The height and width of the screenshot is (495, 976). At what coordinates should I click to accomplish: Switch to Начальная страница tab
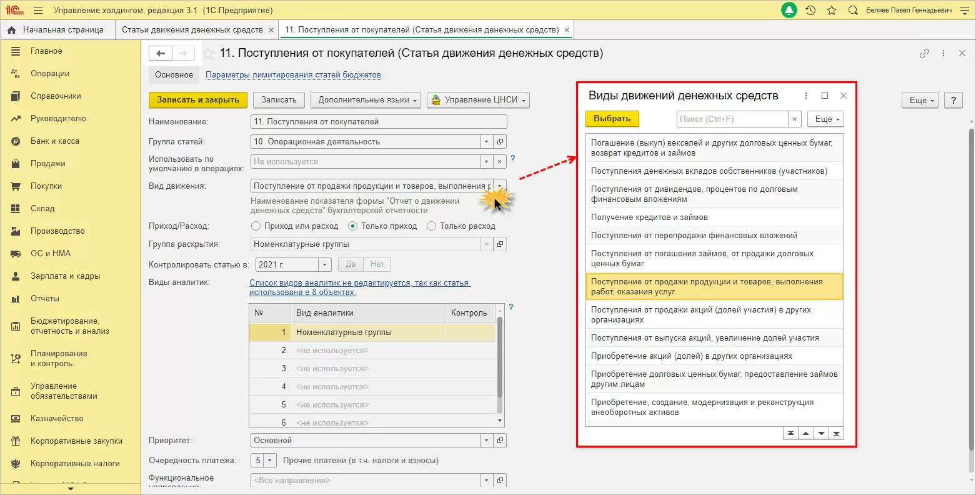(x=57, y=30)
